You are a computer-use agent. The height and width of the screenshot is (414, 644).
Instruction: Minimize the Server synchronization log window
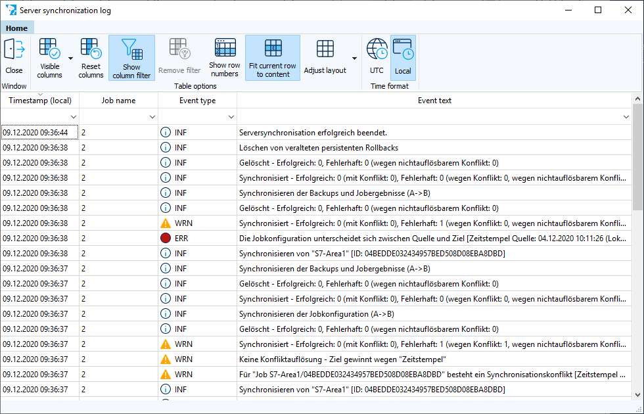pyautogui.click(x=568, y=11)
